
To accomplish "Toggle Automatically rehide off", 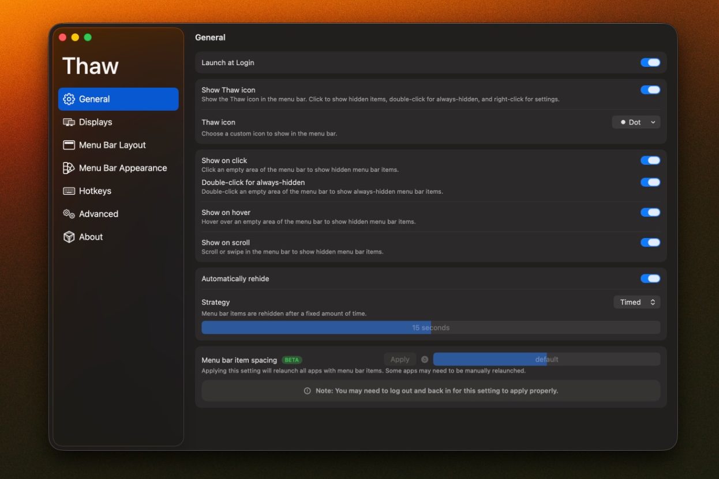I will tap(650, 278).
